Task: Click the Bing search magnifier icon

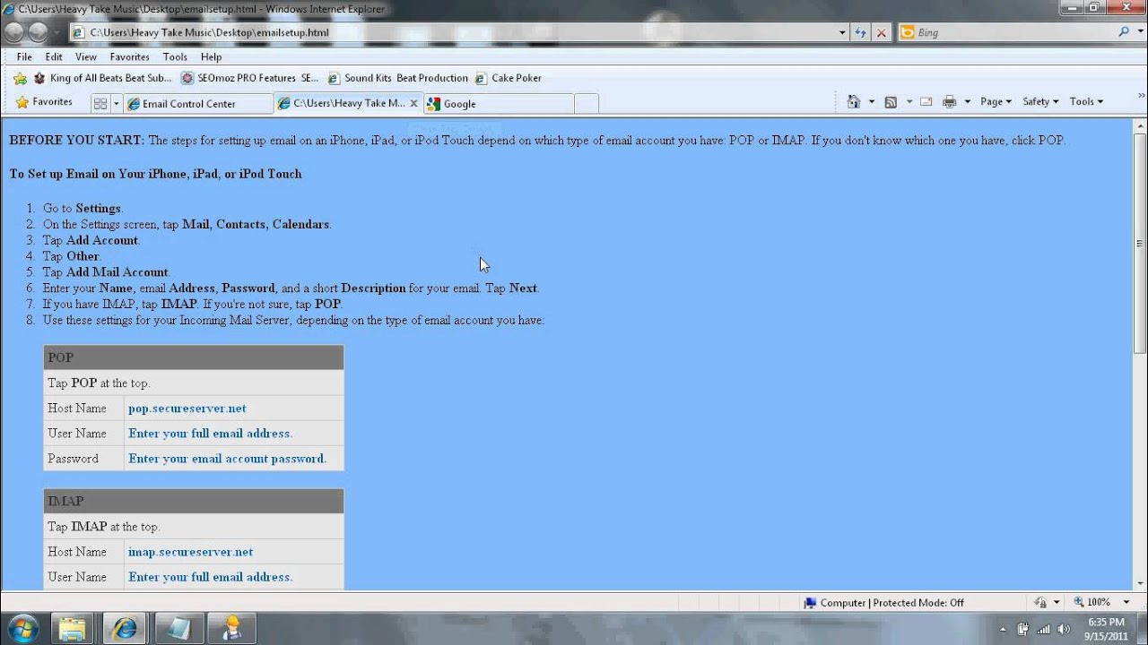Action: 1125,32
